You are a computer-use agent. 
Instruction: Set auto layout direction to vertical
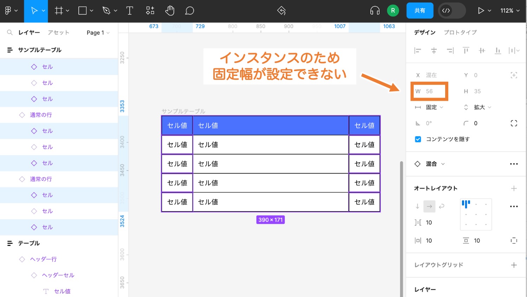[x=417, y=206]
